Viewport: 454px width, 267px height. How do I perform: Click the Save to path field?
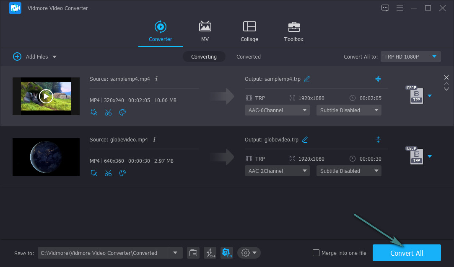click(103, 253)
